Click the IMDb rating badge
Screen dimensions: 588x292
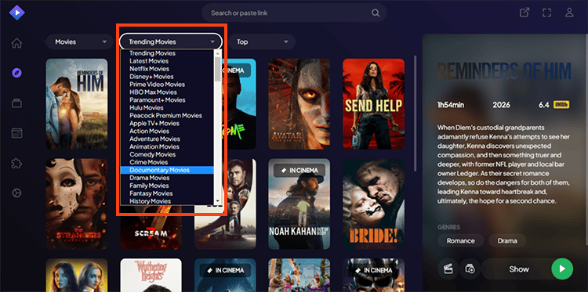(x=561, y=105)
